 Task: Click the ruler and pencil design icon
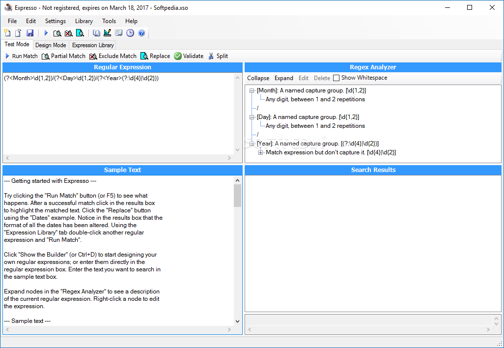point(108,33)
